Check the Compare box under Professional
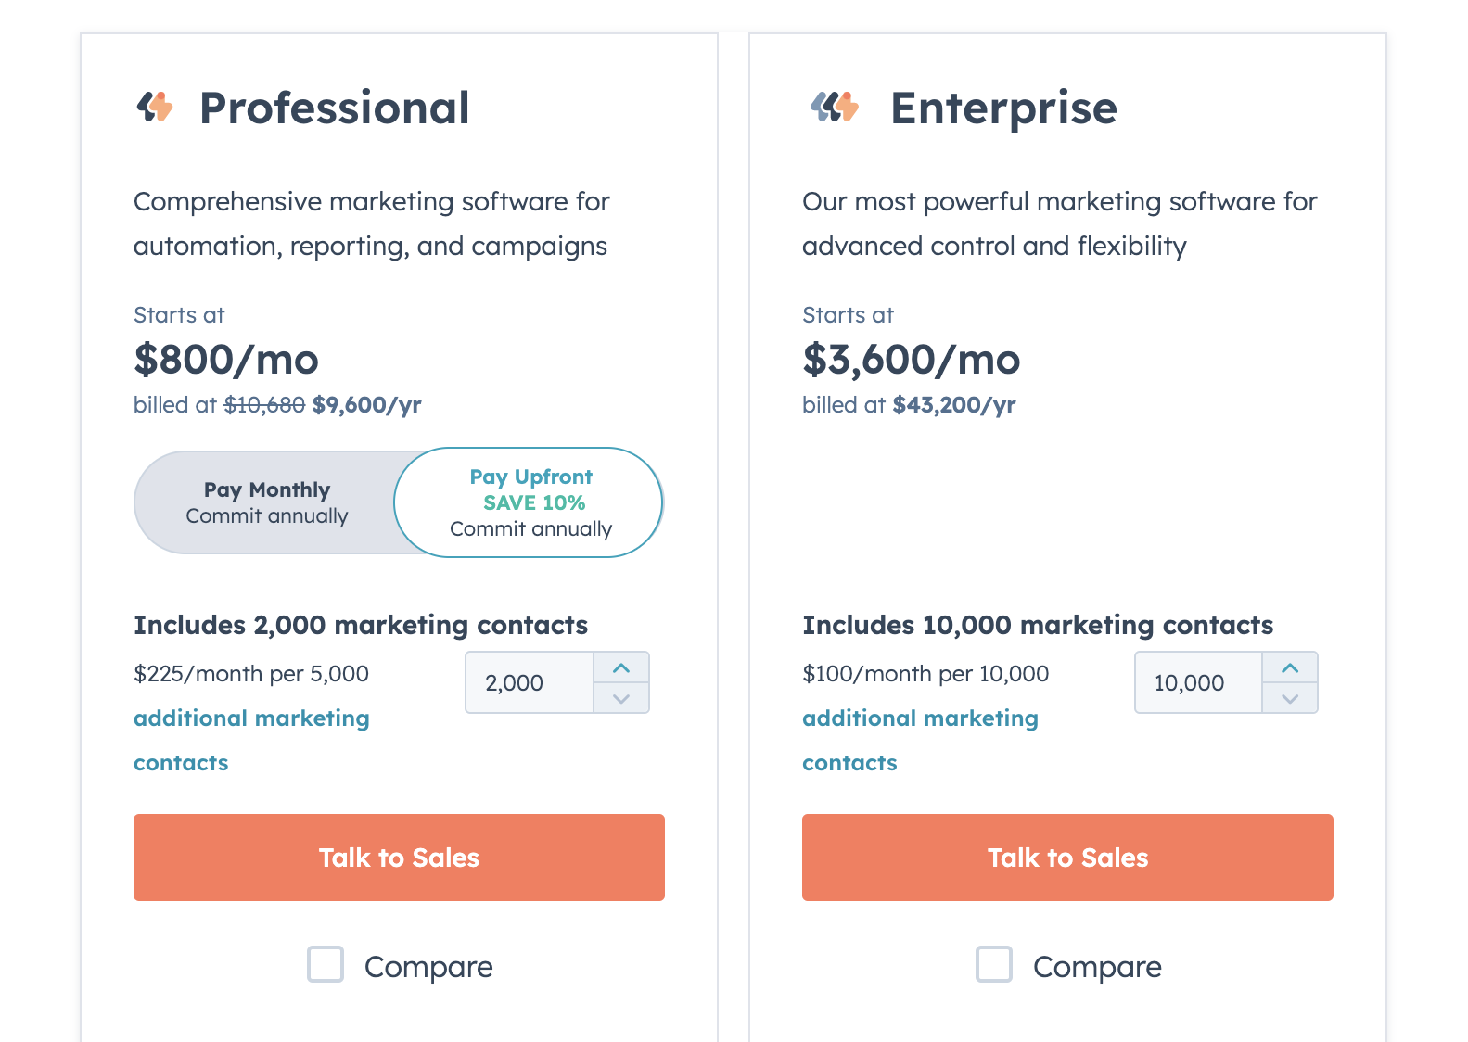The image size is (1468, 1042). coord(326,964)
